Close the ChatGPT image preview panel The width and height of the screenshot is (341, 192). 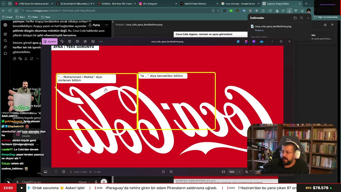(332, 25)
